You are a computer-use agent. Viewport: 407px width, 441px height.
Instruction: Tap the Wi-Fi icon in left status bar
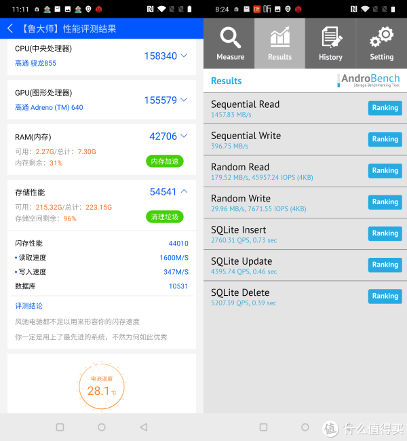click(161, 9)
